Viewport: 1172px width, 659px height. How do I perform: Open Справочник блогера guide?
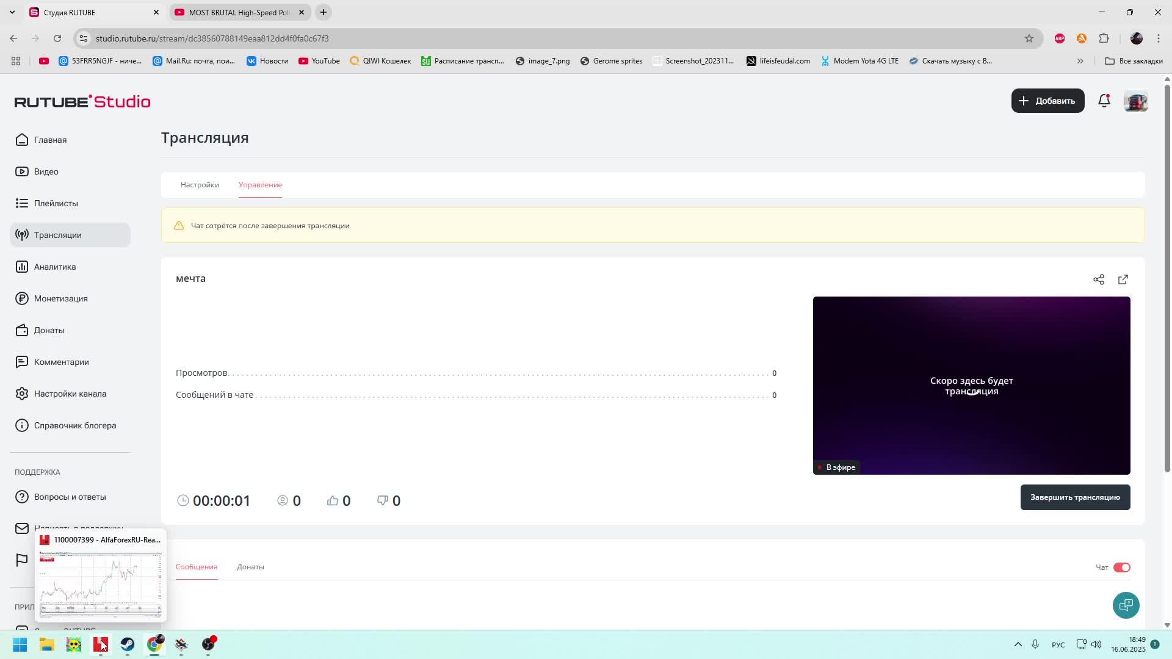point(74,425)
